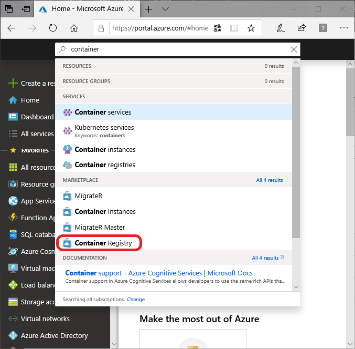The image size is (355, 349).
Task: Close the Home - Microsoft Azure tab
Action: (131, 9)
